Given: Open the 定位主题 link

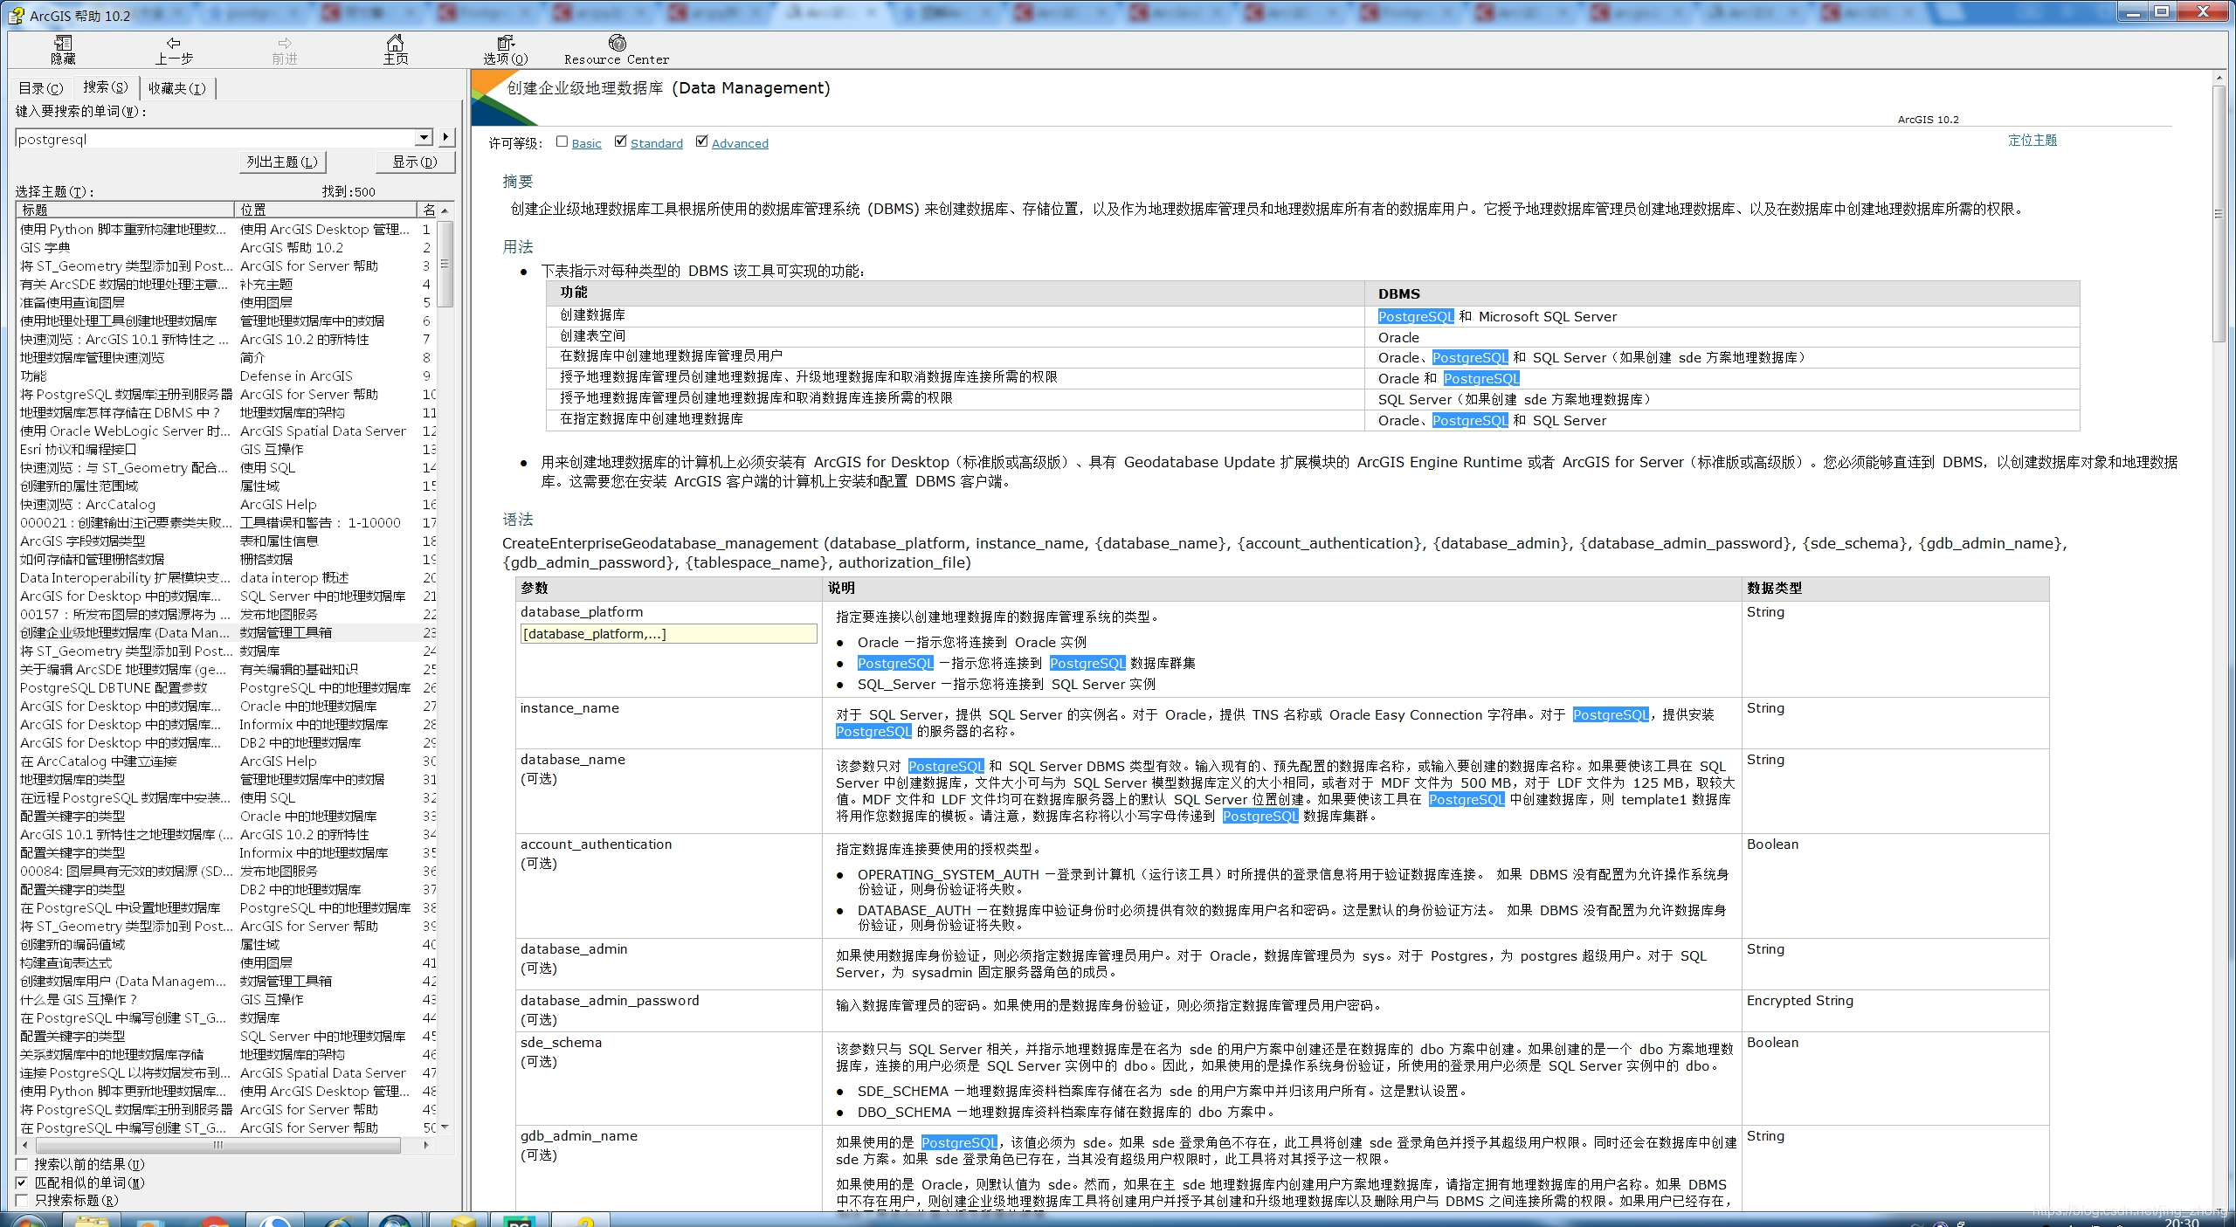Looking at the screenshot, I should (x=2032, y=140).
